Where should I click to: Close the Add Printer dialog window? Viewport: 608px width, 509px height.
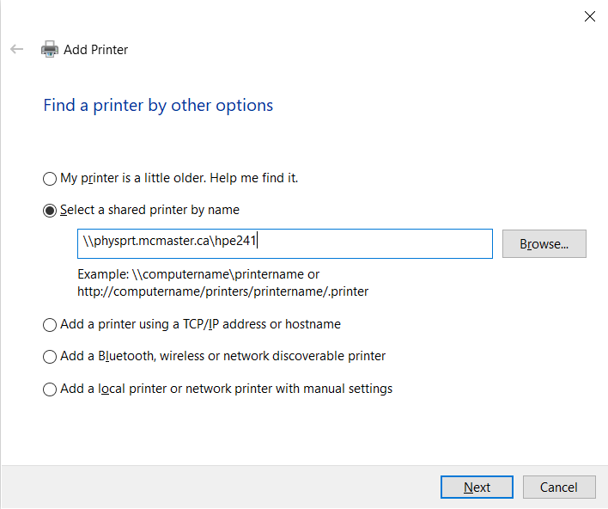(x=589, y=15)
